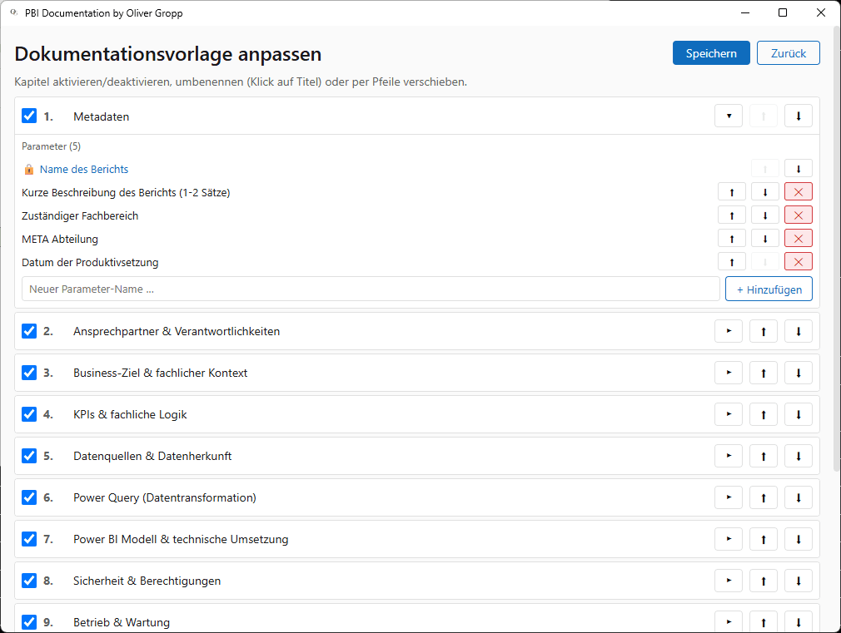Delete Kurze Beschreibung des Berichts parameter
The height and width of the screenshot is (633, 841).
tap(798, 192)
